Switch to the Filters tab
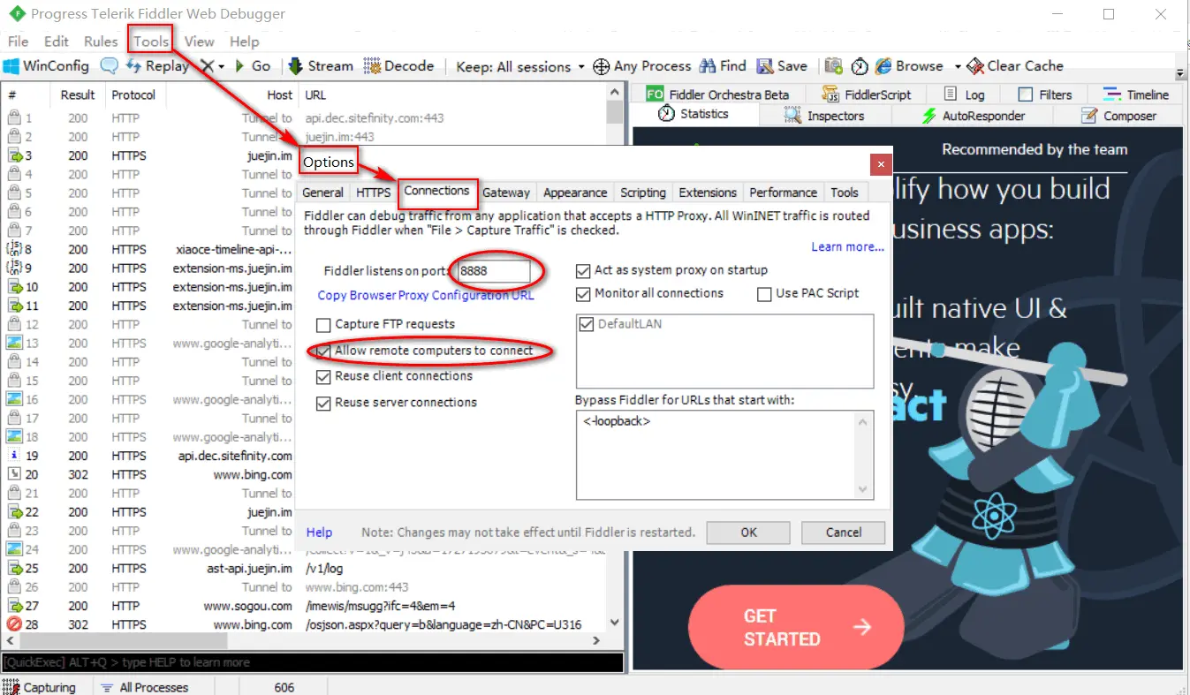Screen dimensions: 1190x695 coord(1045,94)
